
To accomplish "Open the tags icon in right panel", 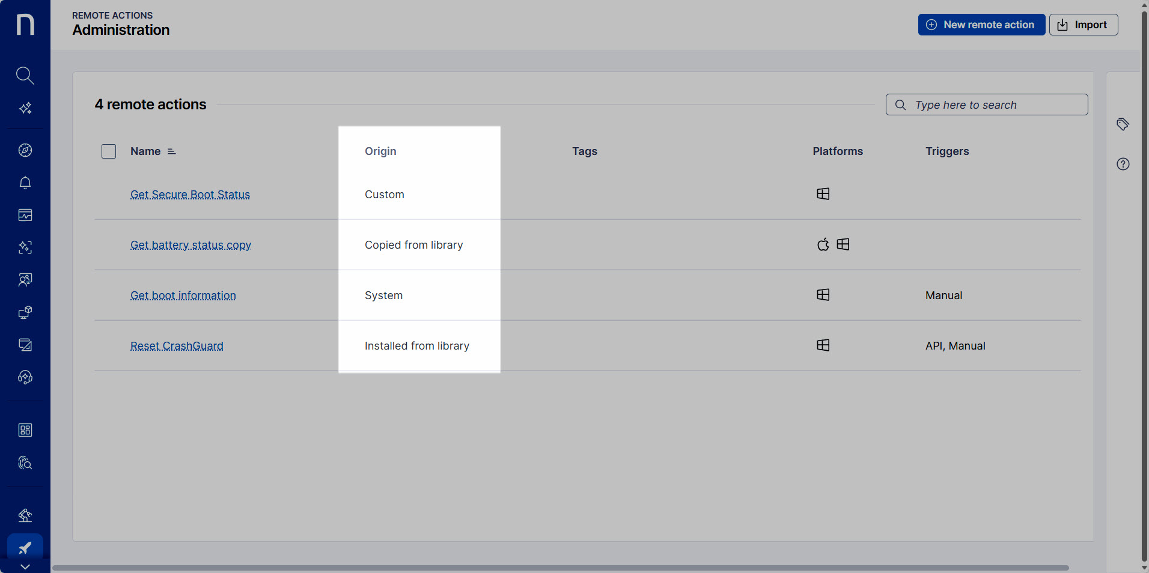I will click(x=1123, y=124).
